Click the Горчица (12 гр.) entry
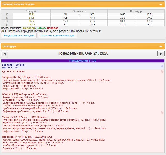Image resolution: width=166 pixels, height=155 pixels. pyautogui.click(x=20, y=148)
